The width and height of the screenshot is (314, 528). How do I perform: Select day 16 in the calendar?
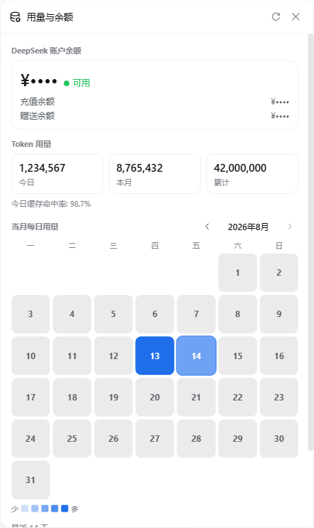coord(279,356)
